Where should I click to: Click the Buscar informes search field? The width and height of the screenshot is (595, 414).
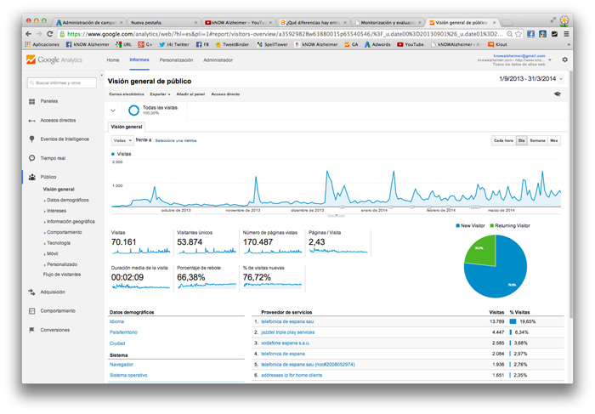pos(62,82)
